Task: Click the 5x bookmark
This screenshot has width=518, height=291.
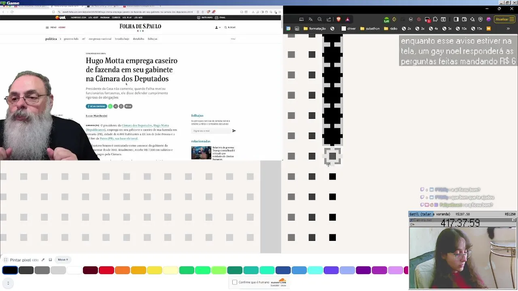Action: pos(447,29)
